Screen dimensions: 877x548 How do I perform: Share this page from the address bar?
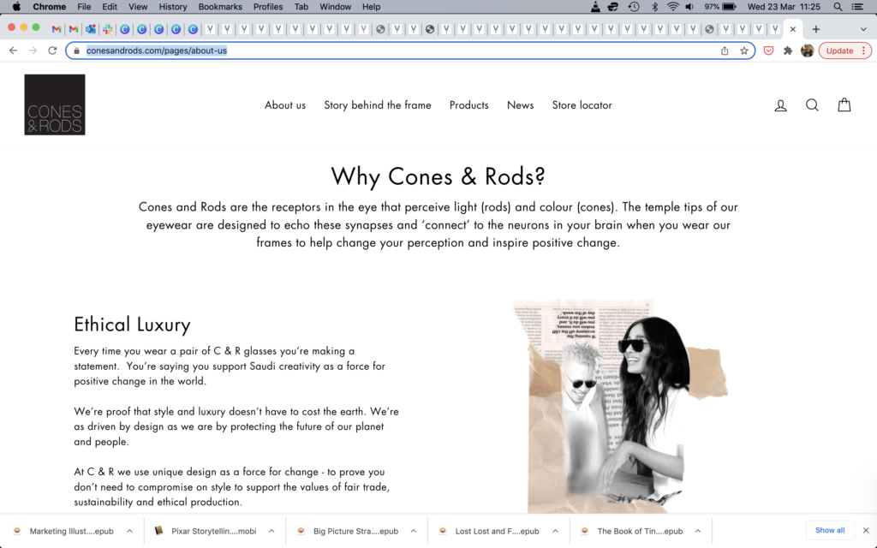(x=725, y=51)
